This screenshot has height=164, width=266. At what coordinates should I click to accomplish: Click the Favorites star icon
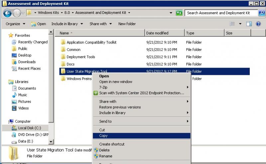tap(11, 35)
